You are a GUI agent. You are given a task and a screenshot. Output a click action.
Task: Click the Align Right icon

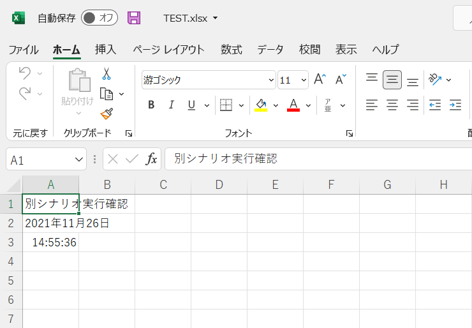coord(413,105)
